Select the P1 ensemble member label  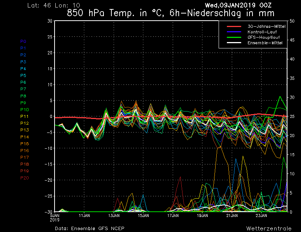tap(23, 48)
